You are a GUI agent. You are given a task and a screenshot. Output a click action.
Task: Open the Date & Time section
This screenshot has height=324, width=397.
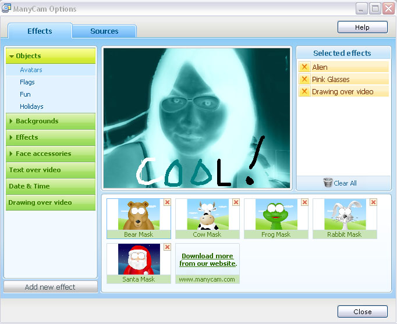pyautogui.click(x=51, y=186)
